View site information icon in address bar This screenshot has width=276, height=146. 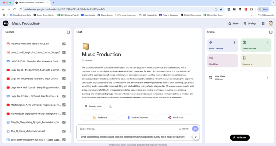click(21, 9)
